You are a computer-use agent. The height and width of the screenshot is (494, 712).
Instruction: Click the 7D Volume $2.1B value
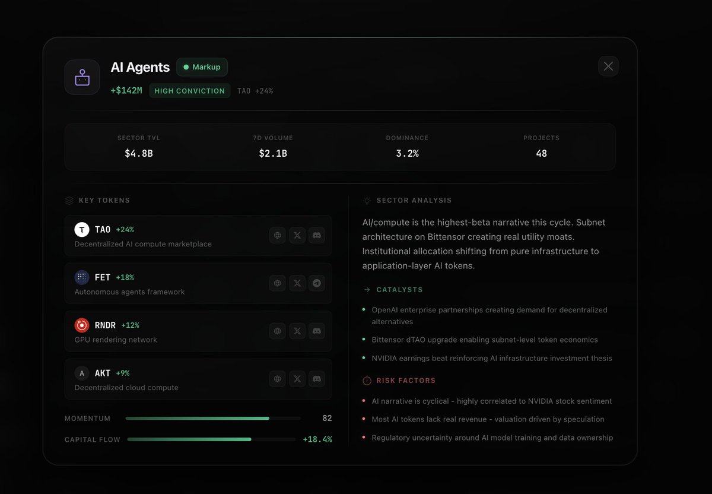pos(273,153)
